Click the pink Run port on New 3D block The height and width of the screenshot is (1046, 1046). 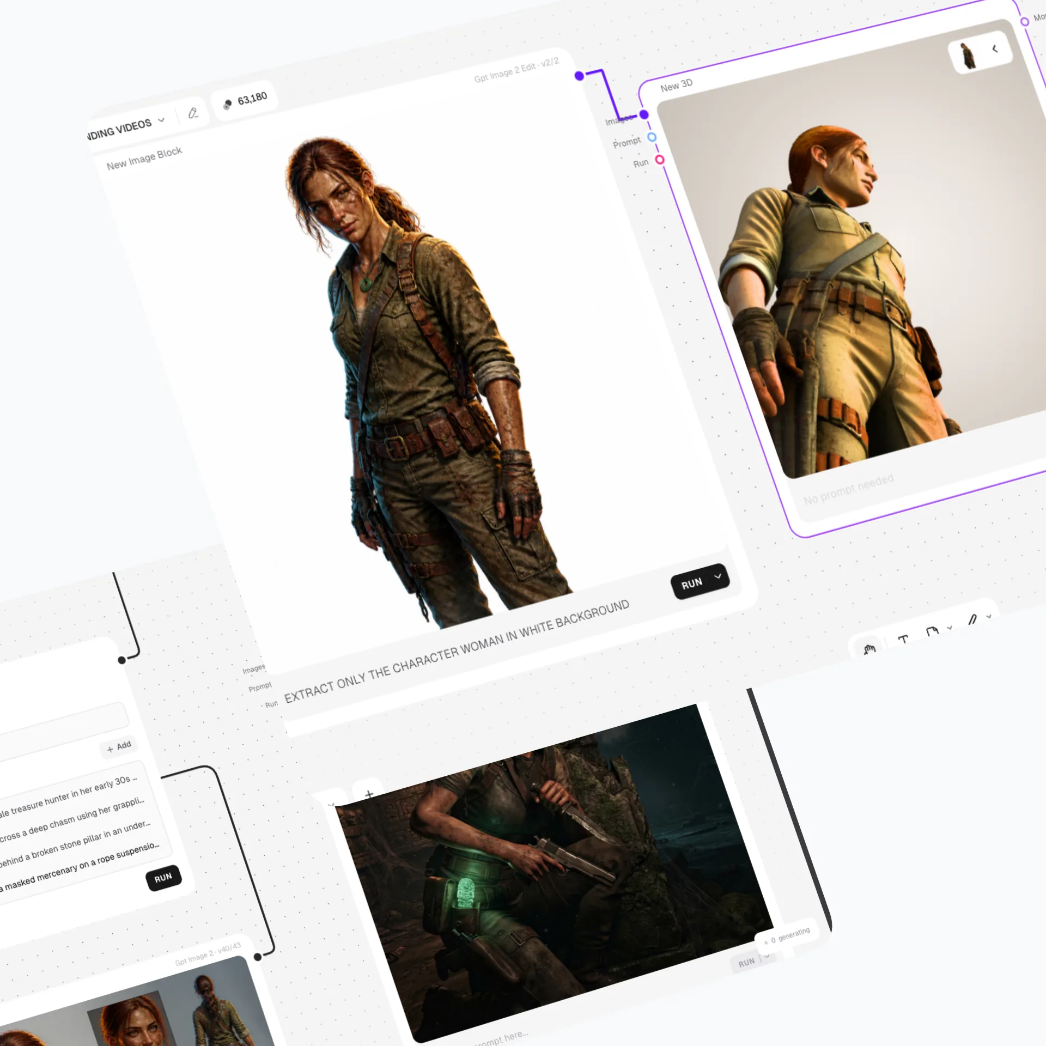coord(660,160)
